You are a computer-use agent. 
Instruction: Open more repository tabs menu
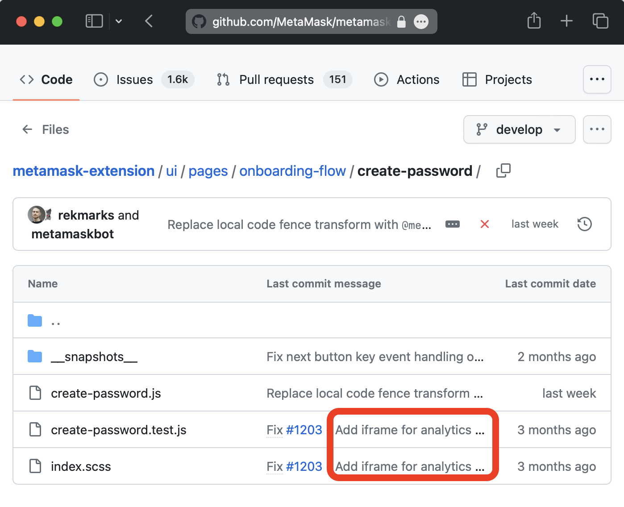point(597,79)
